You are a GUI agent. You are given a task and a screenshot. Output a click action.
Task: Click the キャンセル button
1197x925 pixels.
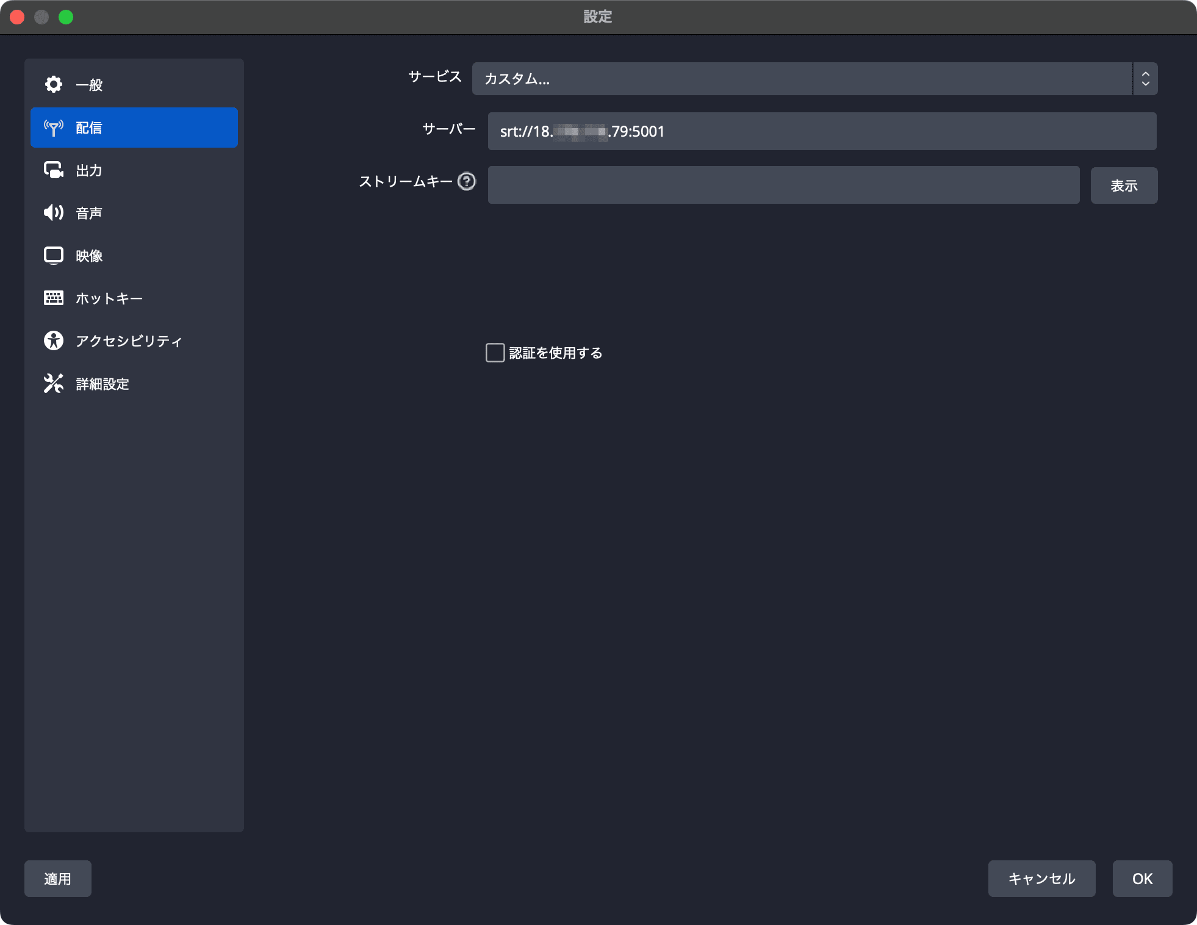point(1041,879)
